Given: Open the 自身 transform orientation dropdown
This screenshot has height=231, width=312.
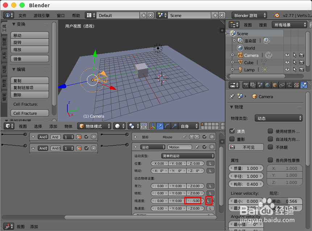Looking at the screenshot, I should click(188, 126).
